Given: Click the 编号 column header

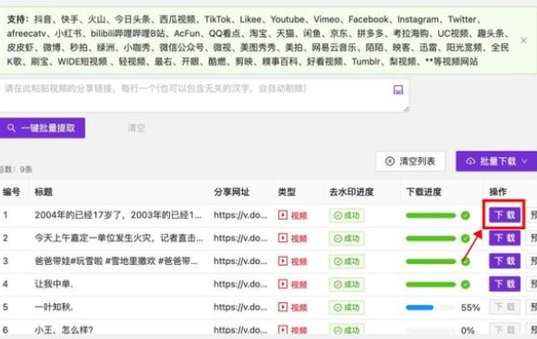Looking at the screenshot, I should click(x=11, y=192).
